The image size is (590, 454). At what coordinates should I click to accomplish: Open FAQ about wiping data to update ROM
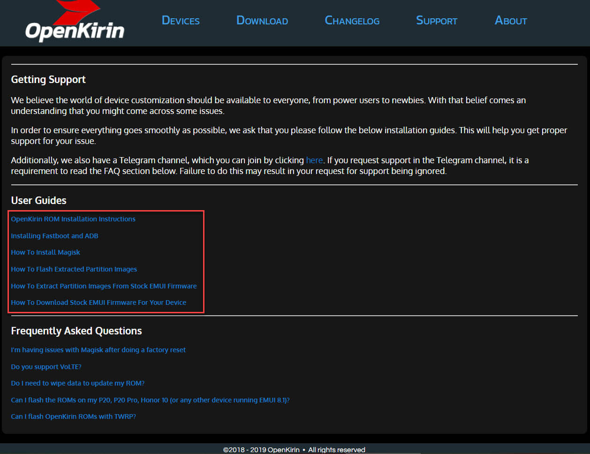(x=77, y=383)
